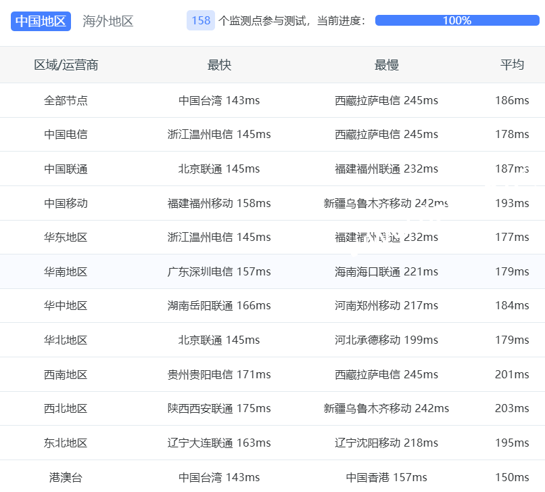Click the 区域/运营商 column header

(66, 65)
